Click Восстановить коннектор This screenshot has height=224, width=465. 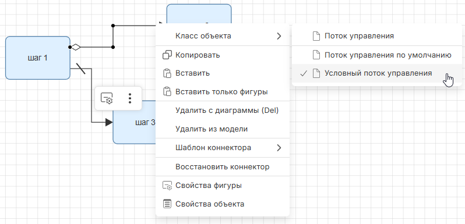223,167
